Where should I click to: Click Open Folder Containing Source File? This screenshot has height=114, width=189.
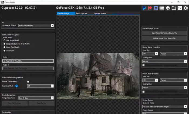(x=164, y=33)
